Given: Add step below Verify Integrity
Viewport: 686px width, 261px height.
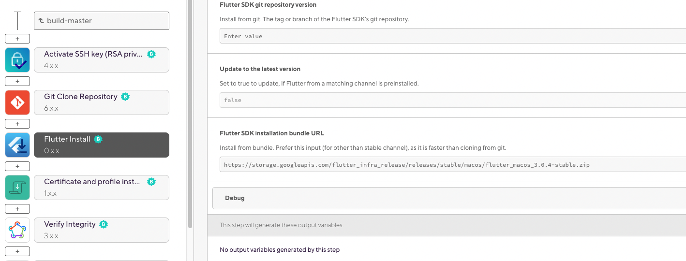Looking at the screenshot, I should pos(17,251).
